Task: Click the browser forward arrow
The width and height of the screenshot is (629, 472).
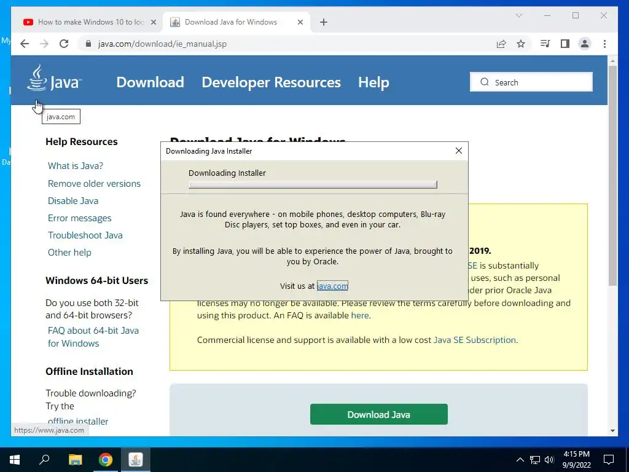Action: tap(44, 44)
